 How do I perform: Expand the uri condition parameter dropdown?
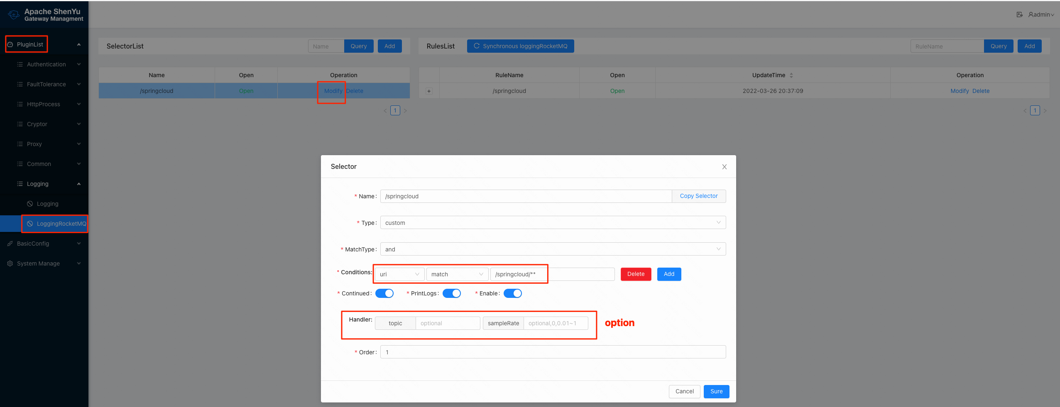pos(399,274)
